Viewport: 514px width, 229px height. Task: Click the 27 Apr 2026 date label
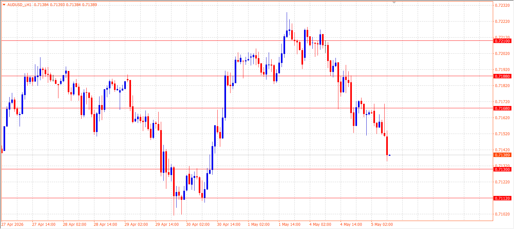pyautogui.click(x=13, y=225)
